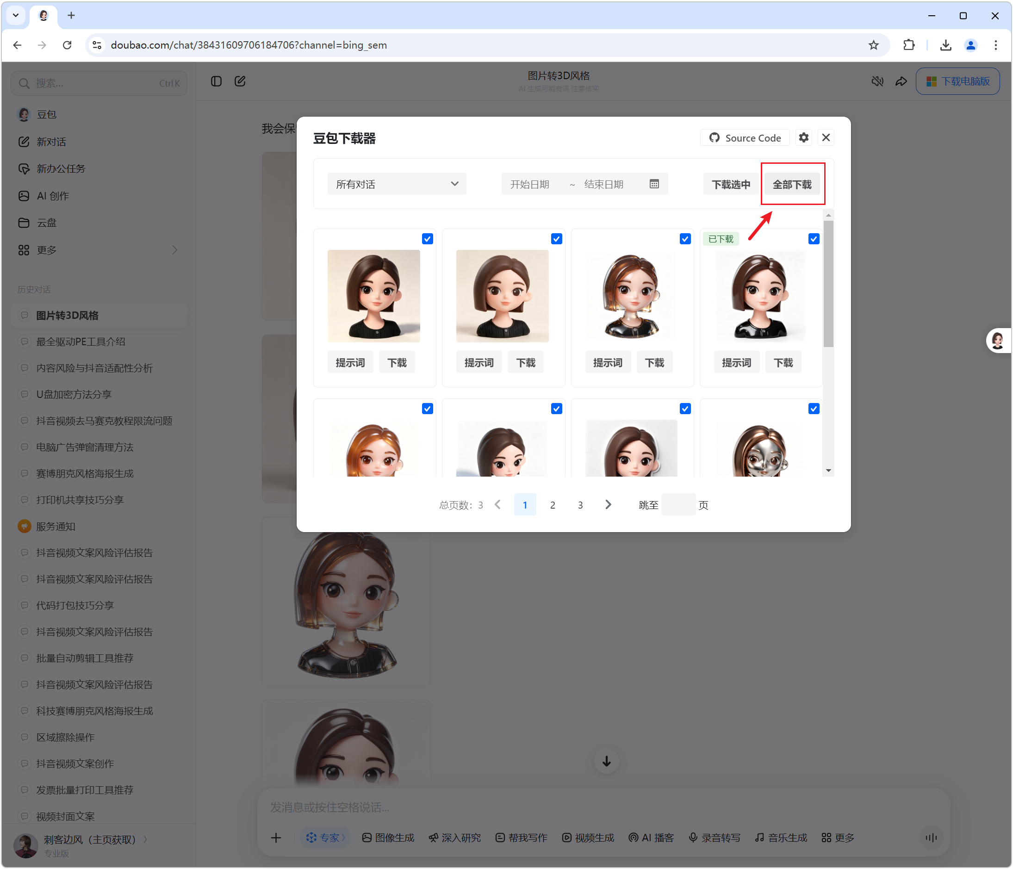Image resolution: width=1013 pixels, height=869 pixels.
Task: Click 提示词 under the first image
Action: (350, 363)
